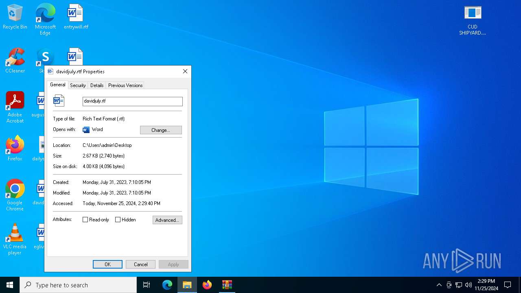521x293 pixels.
Task: Click the Change... button for Opens with
Action: pyautogui.click(x=161, y=130)
